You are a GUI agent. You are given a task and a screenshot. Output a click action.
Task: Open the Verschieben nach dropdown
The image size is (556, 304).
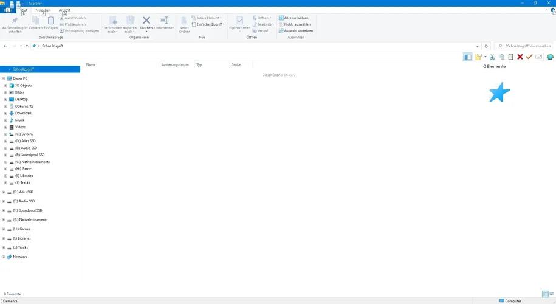point(113,25)
